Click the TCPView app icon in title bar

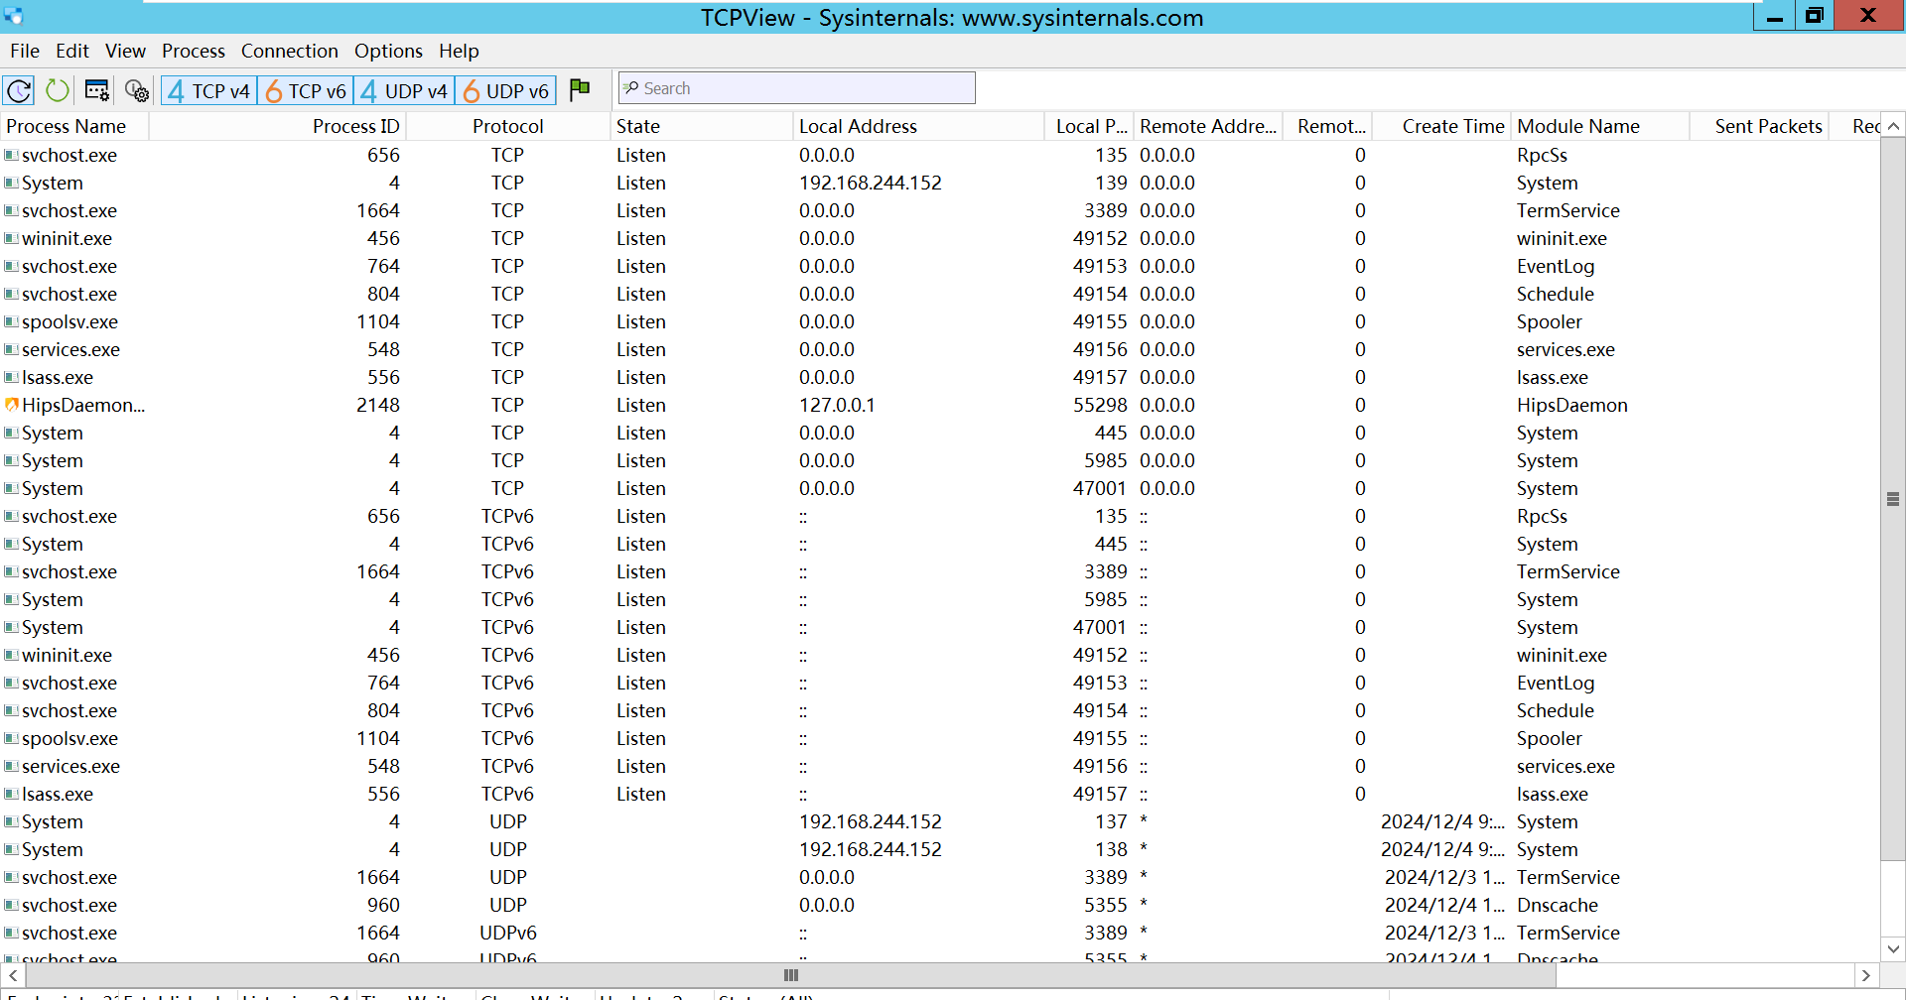coord(13,16)
